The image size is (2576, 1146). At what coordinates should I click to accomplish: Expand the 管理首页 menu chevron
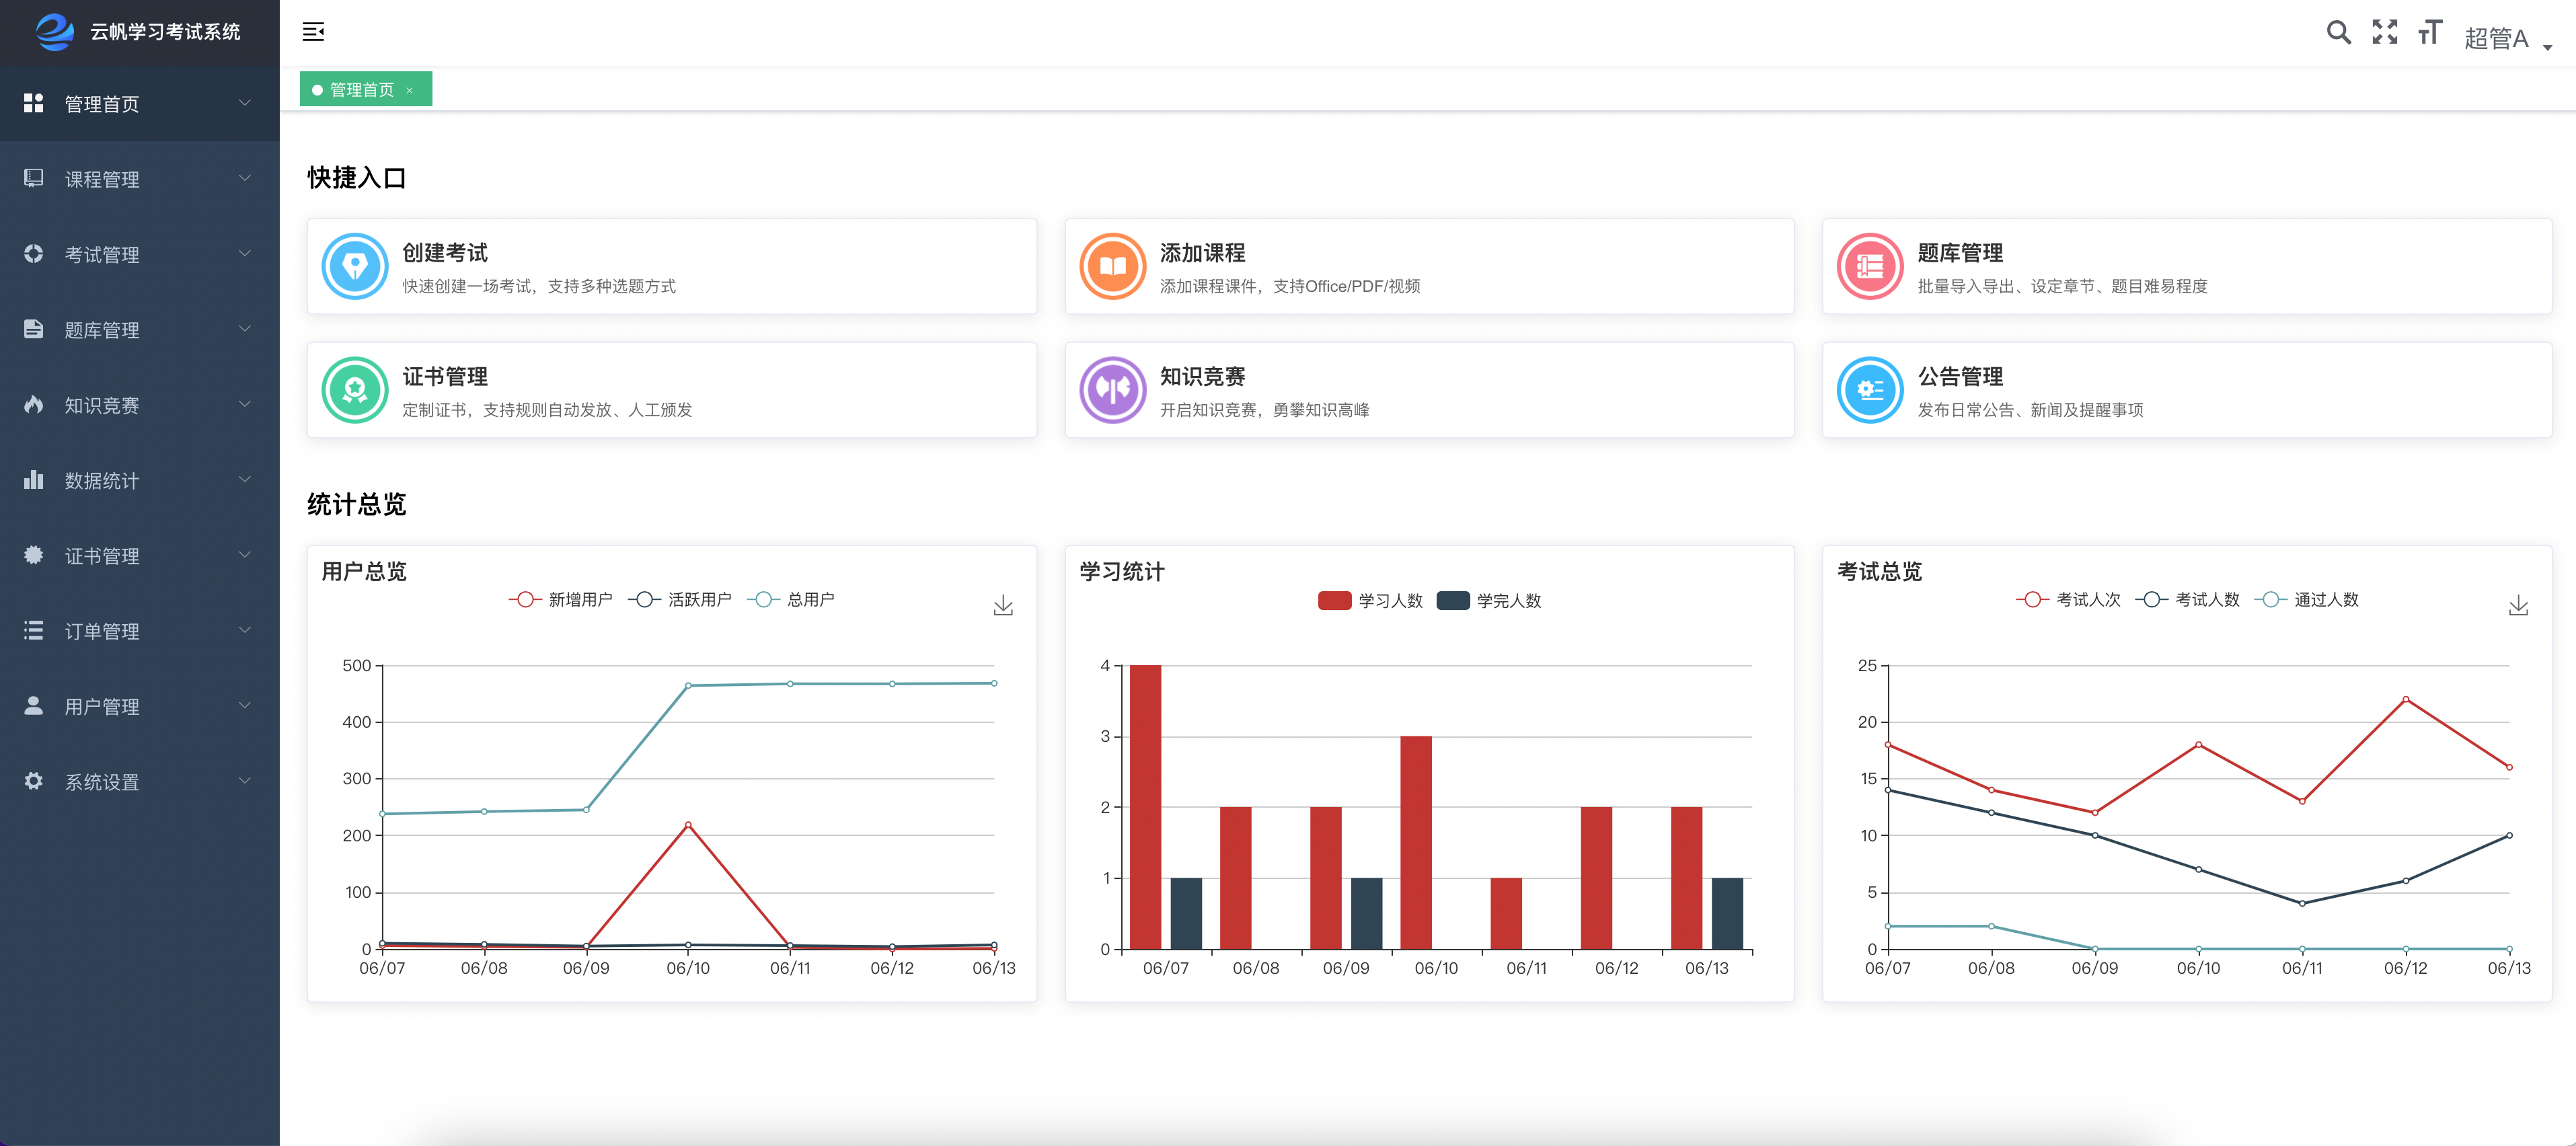(x=244, y=103)
